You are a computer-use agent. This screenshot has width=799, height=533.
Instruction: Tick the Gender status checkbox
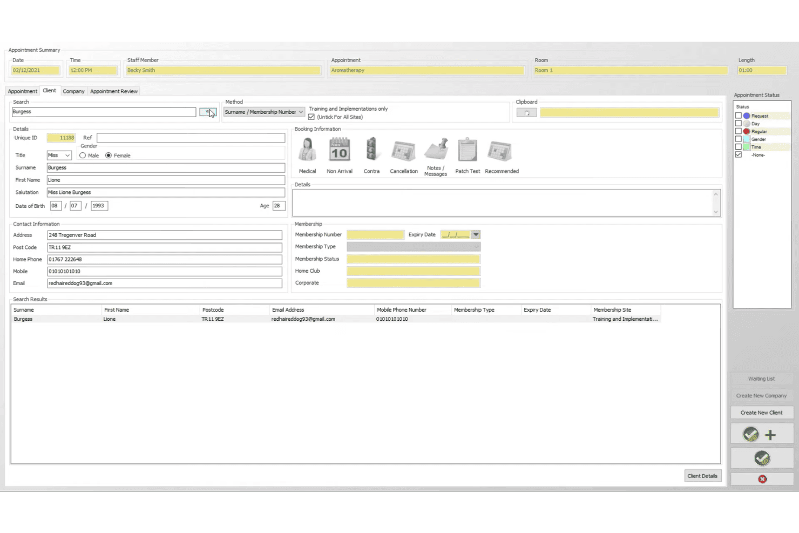click(x=739, y=139)
